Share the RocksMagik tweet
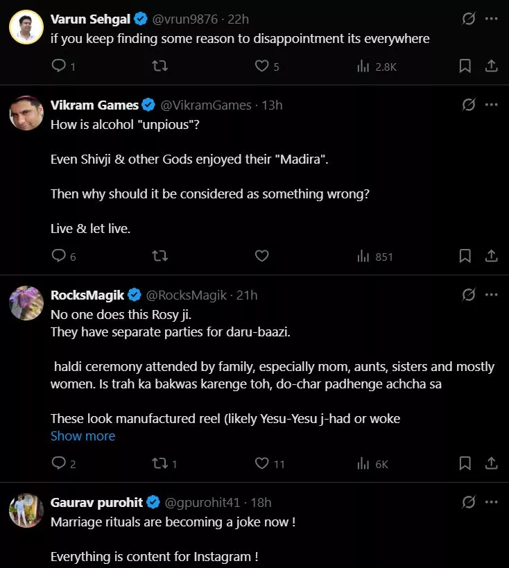This screenshot has width=509, height=568. pyautogui.click(x=491, y=463)
